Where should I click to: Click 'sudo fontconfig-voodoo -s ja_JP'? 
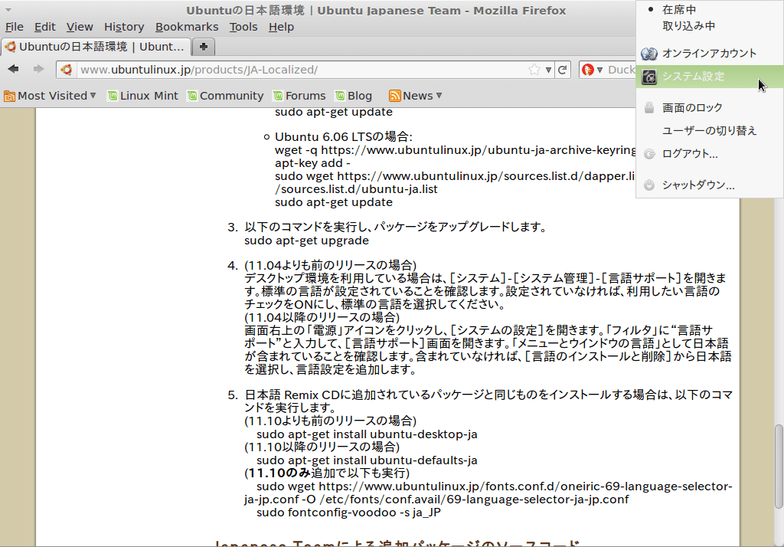[x=348, y=513]
